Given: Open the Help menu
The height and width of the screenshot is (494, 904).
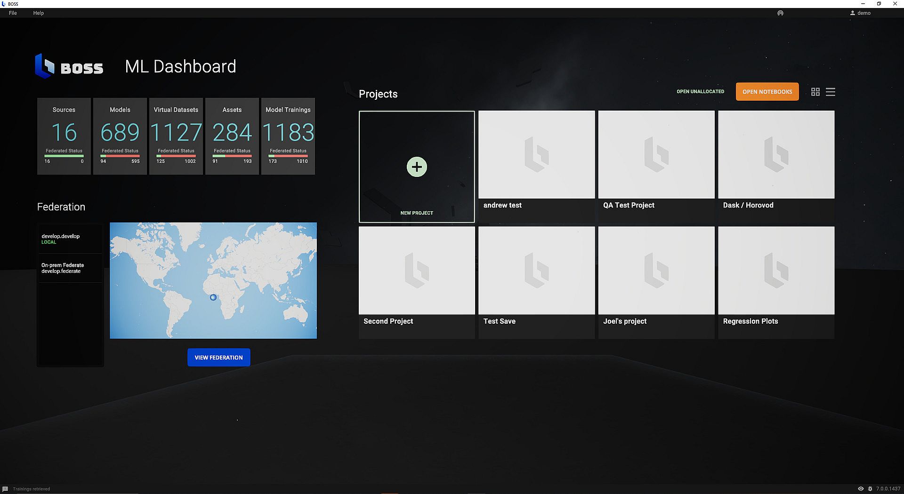Looking at the screenshot, I should pyautogui.click(x=38, y=13).
